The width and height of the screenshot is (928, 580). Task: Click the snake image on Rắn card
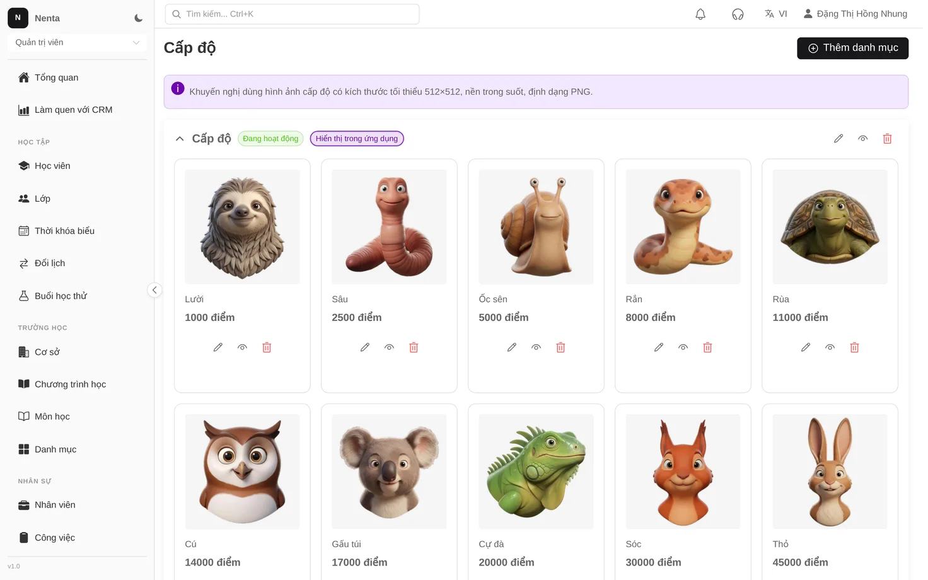coord(683,227)
